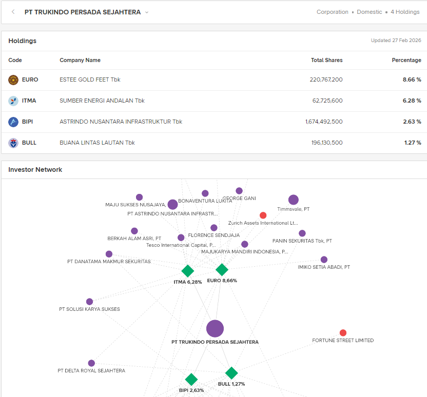
Task: Select the EURO green diamond node
Action: coord(222,270)
